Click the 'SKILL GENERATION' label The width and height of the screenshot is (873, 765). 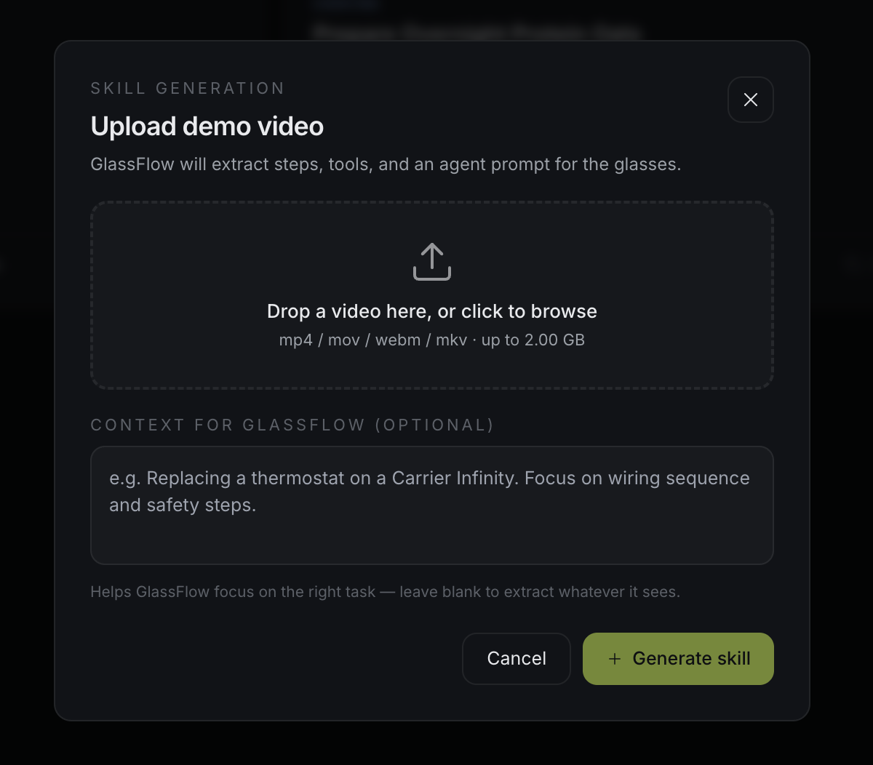point(188,89)
